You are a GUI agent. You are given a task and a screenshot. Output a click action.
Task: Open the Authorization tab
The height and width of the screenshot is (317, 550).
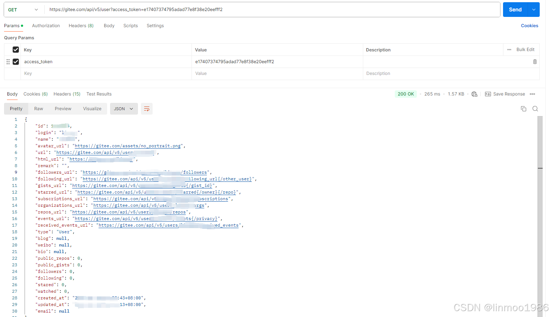point(46,26)
